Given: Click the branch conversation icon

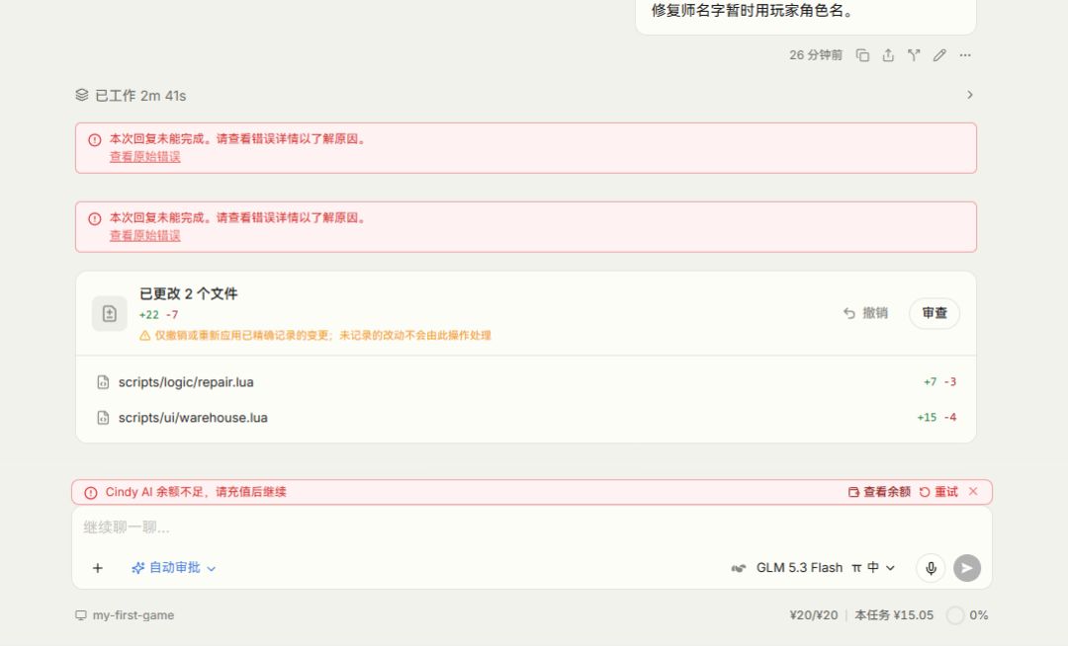Looking at the screenshot, I should (x=914, y=55).
